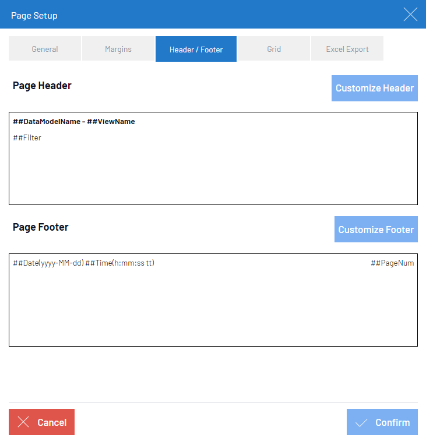The image size is (426, 441).
Task: Switch to the General tab
Action: [x=45, y=49]
